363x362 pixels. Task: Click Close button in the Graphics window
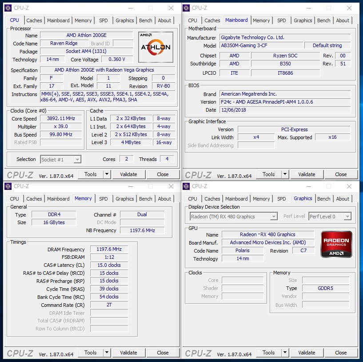tap(341, 353)
